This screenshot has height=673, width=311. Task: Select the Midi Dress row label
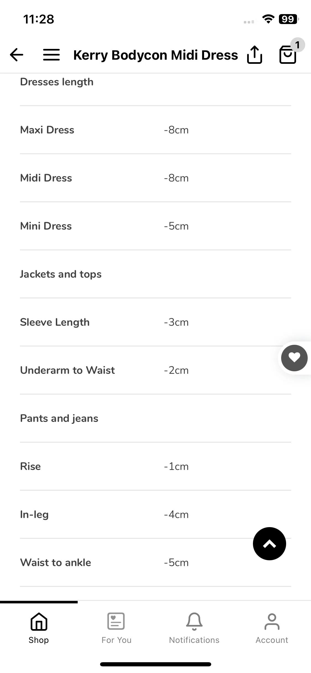46,178
